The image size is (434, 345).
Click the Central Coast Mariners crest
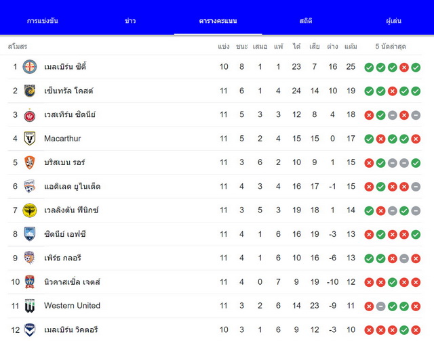[x=30, y=91]
